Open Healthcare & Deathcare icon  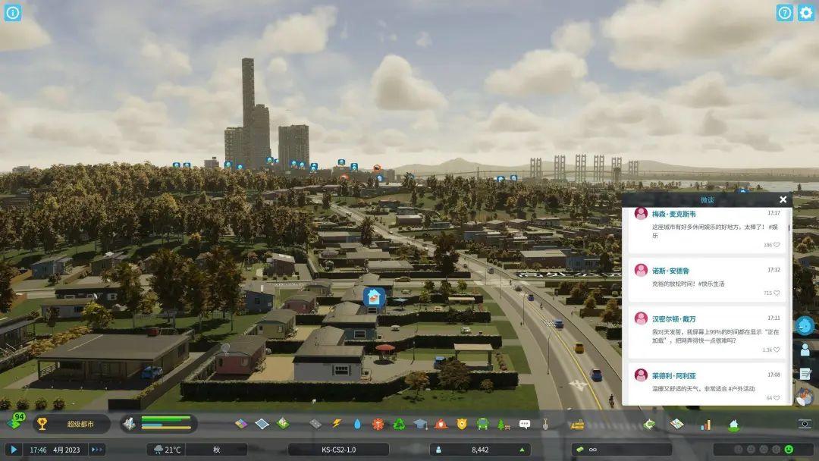[x=378, y=424]
